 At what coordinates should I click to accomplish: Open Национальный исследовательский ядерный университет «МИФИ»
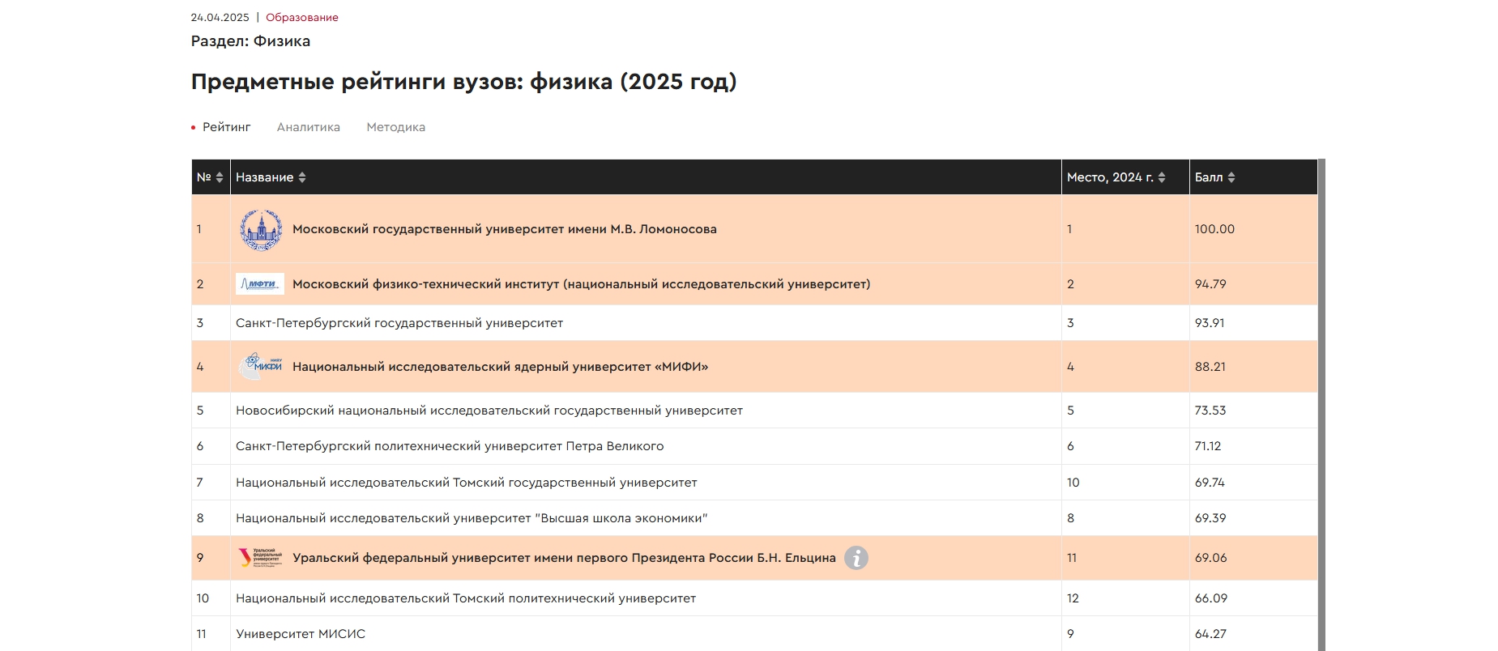501,367
